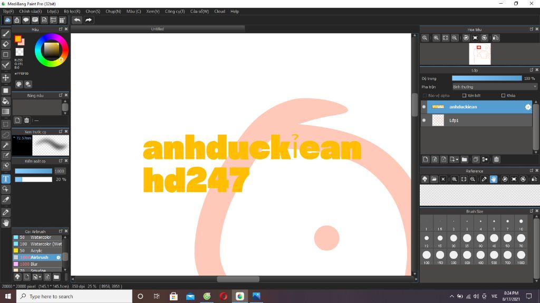Open the Windows Start menu
Screen dimensions: 540x303
coord(8,296)
